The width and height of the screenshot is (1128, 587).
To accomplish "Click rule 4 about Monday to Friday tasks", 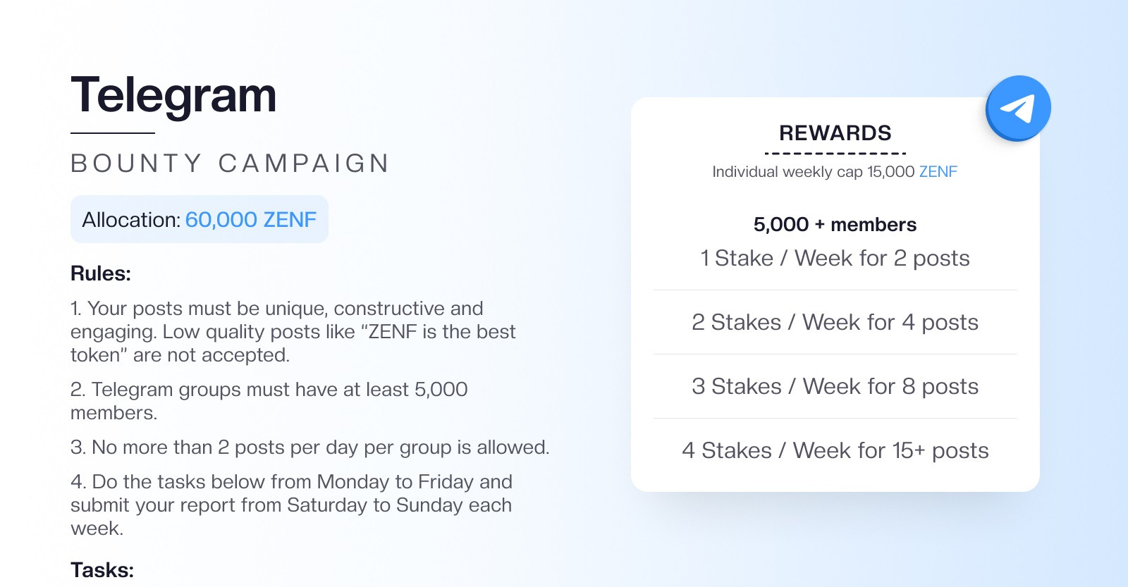I will click(291, 505).
